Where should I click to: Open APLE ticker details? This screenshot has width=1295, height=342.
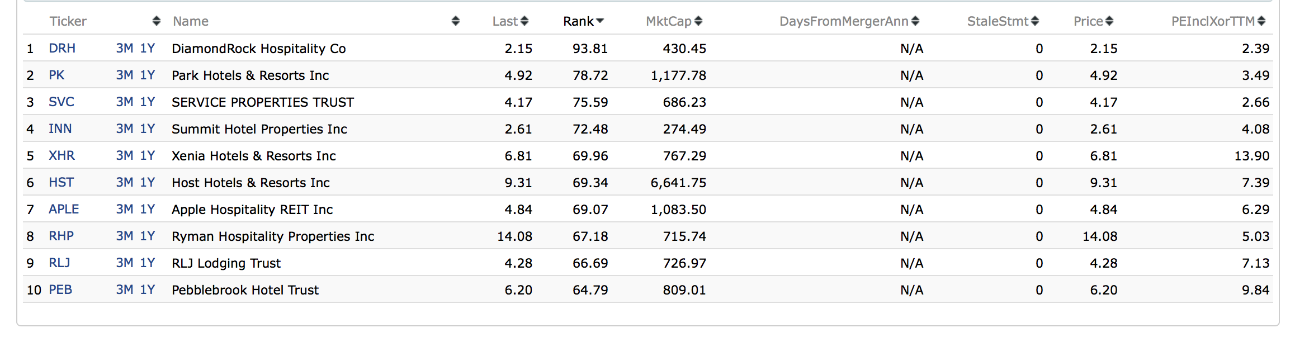(64, 210)
